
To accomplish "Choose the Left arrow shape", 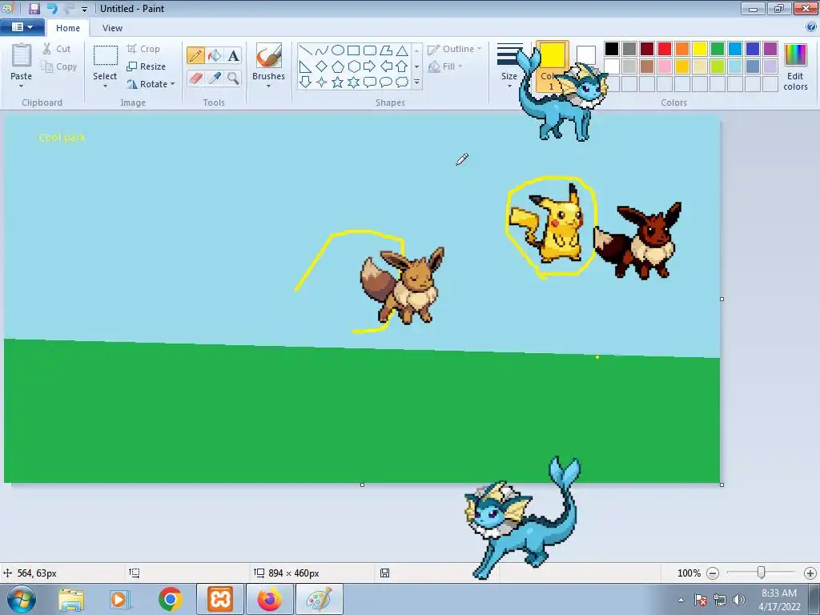I will 386,66.
